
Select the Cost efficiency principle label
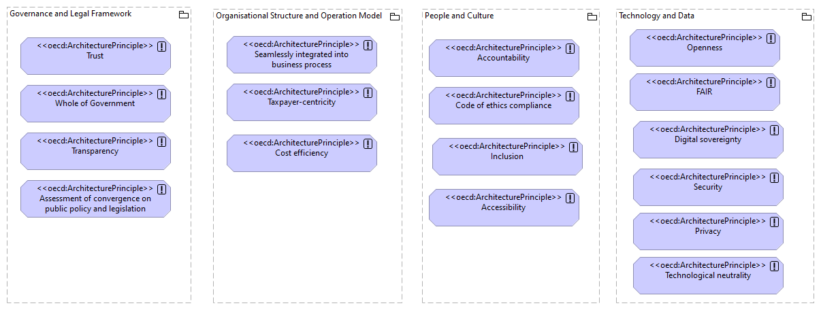(302, 153)
